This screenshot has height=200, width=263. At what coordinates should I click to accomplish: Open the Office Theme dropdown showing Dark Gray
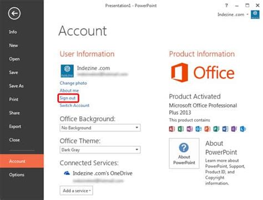[100, 150]
